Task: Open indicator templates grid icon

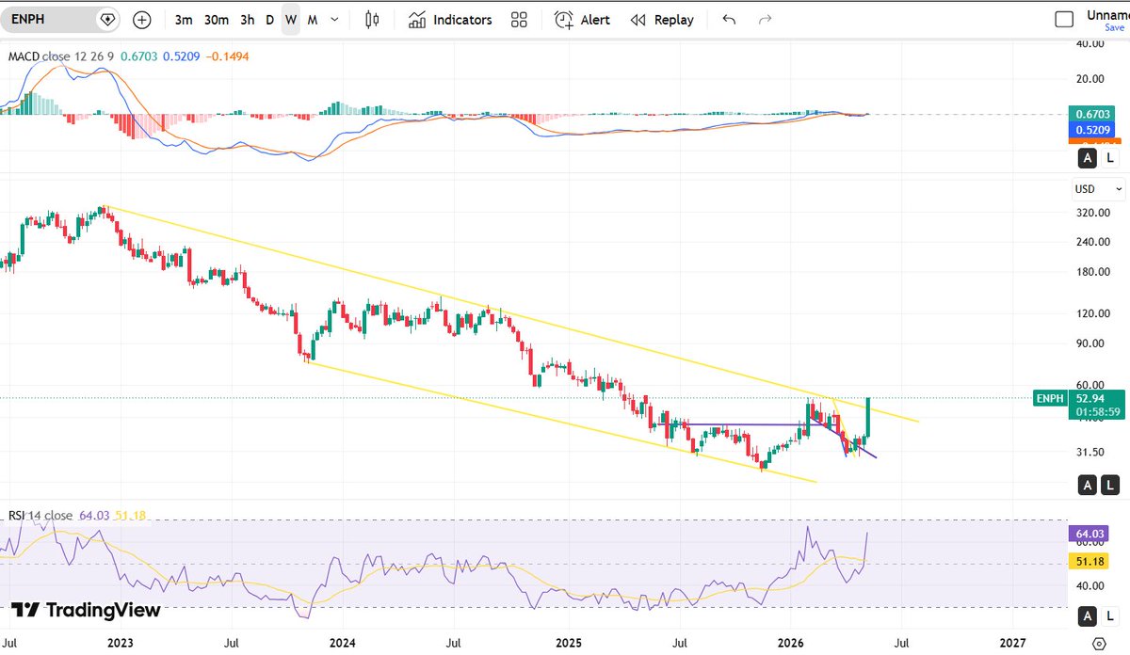Action: (519, 20)
